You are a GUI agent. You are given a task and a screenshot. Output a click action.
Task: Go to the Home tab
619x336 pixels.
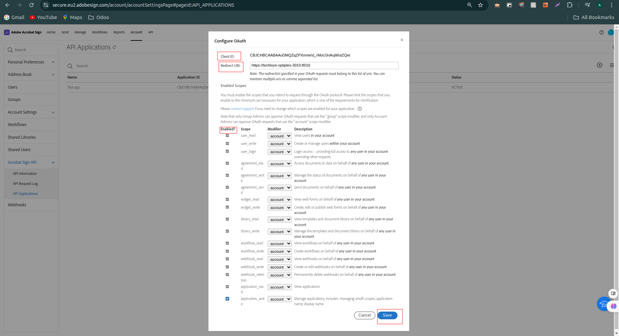point(51,32)
